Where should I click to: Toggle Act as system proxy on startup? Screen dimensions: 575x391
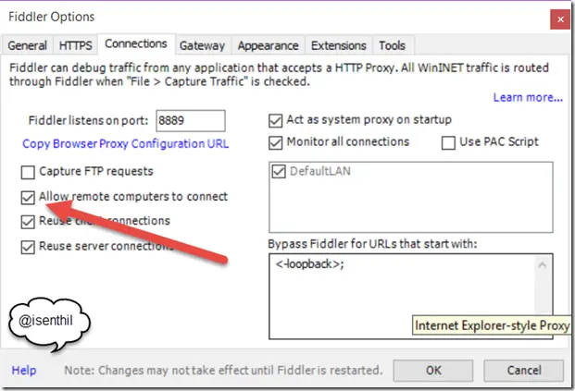[x=275, y=120]
